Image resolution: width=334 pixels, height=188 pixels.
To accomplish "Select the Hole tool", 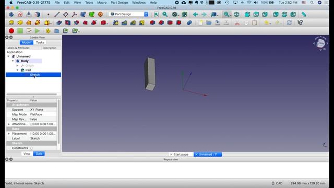I will [68, 22].
